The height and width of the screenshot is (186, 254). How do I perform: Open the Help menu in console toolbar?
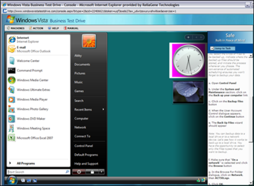(x=53, y=28)
